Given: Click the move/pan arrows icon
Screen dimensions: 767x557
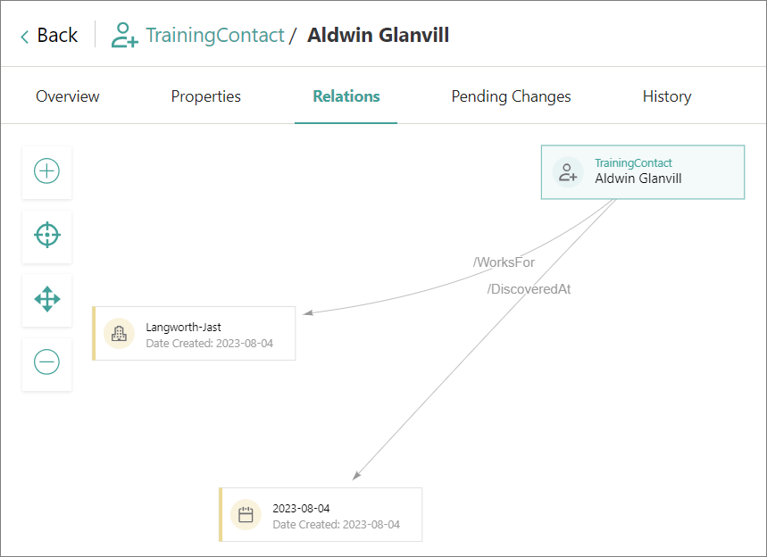Looking at the screenshot, I should pos(46,299).
